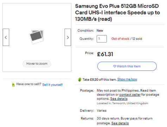
Task: Click the Located in Tamworth text
Action: [x=122, y=103]
